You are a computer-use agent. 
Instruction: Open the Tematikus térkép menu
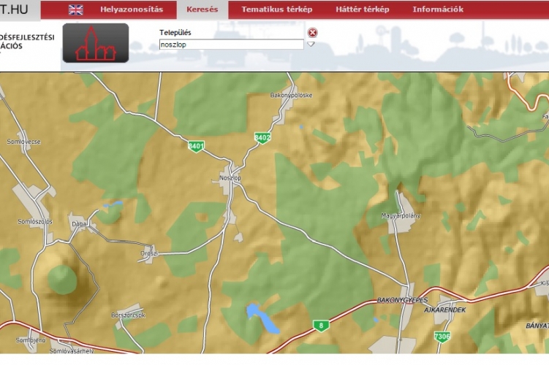click(x=276, y=9)
